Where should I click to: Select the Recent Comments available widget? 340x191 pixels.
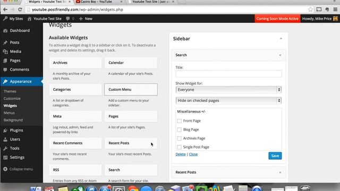click(75, 143)
